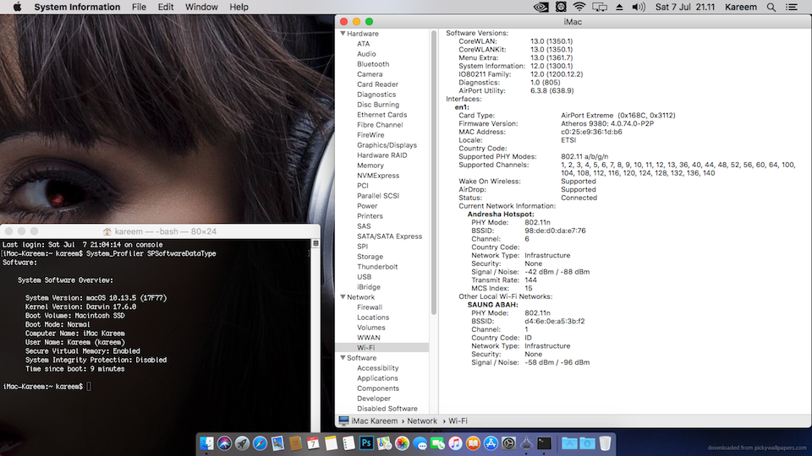Launch Safari from the dock
Image resolution: width=812 pixels, height=456 pixels.
tap(260, 442)
